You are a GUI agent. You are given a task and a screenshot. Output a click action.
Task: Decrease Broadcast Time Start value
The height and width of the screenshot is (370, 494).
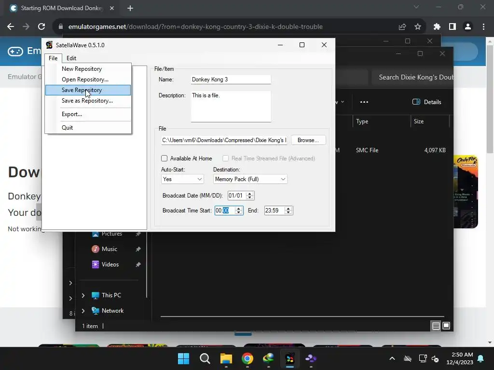[x=238, y=212]
